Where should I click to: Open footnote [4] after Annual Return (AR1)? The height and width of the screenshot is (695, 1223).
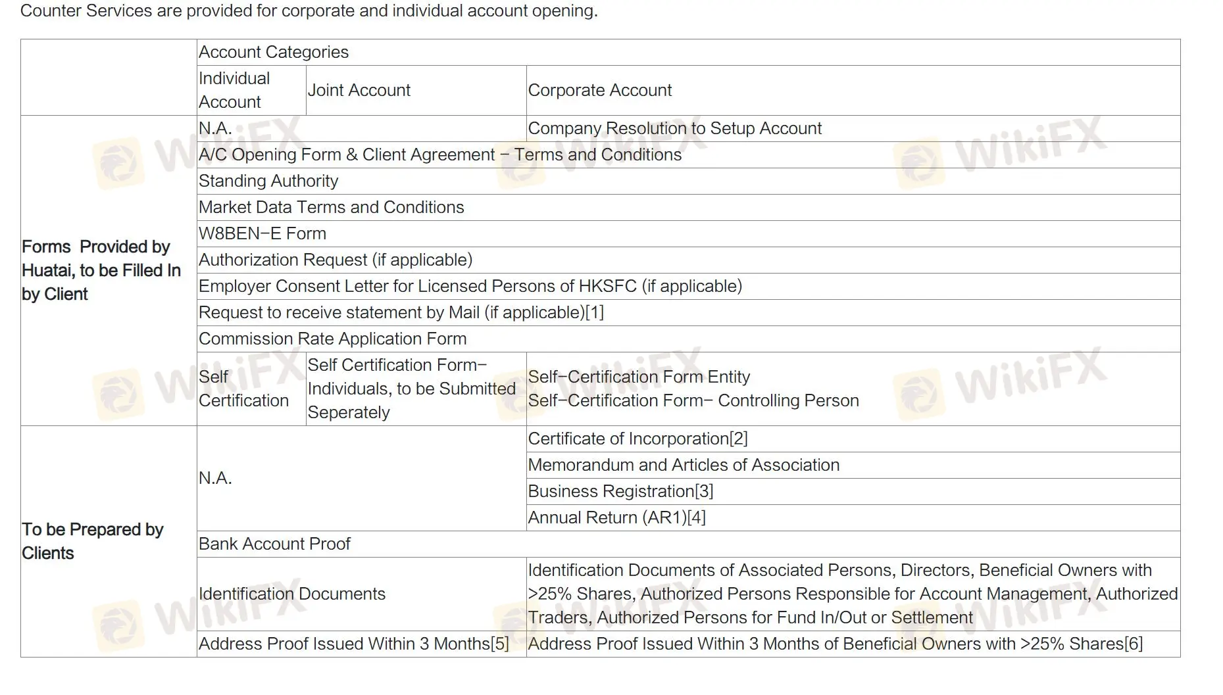(x=696, y=518)
